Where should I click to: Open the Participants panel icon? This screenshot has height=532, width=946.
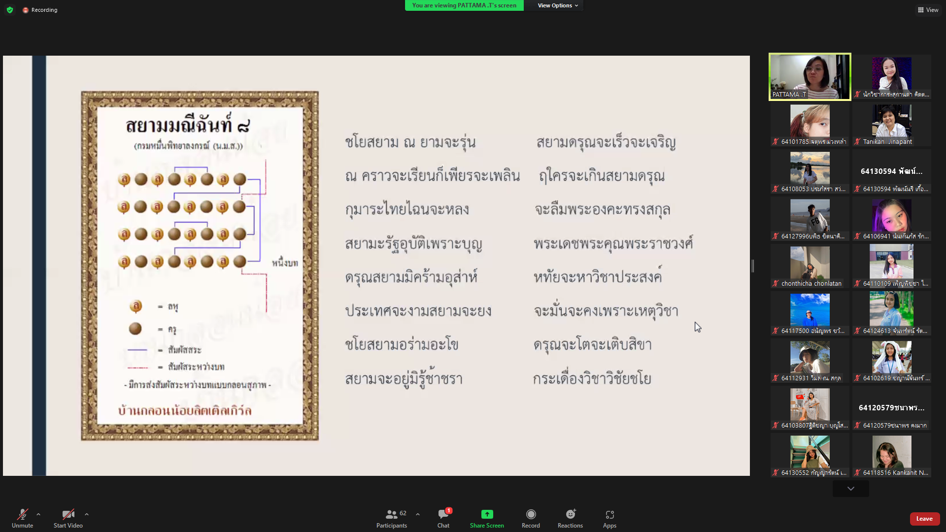tap(392, 515)
